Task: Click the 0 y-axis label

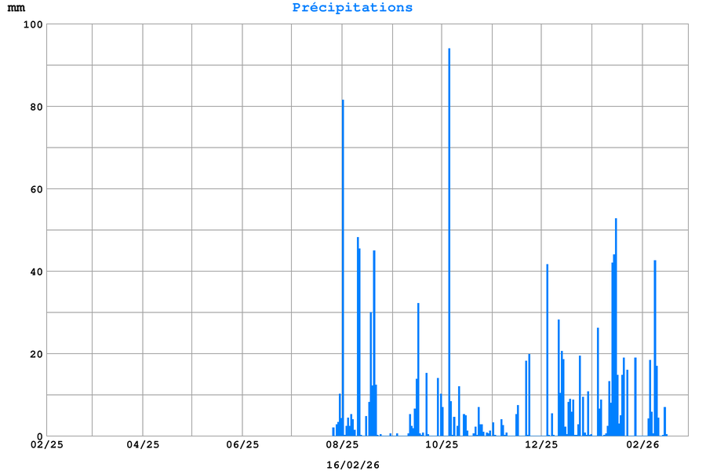Action: tap(39, 436)
